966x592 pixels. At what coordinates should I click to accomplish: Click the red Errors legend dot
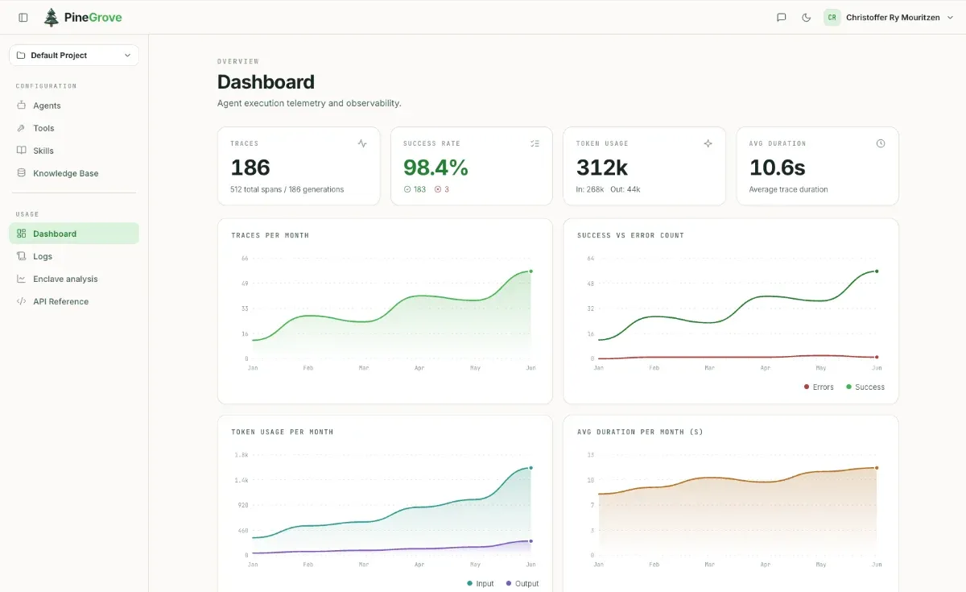pos(807,387)
